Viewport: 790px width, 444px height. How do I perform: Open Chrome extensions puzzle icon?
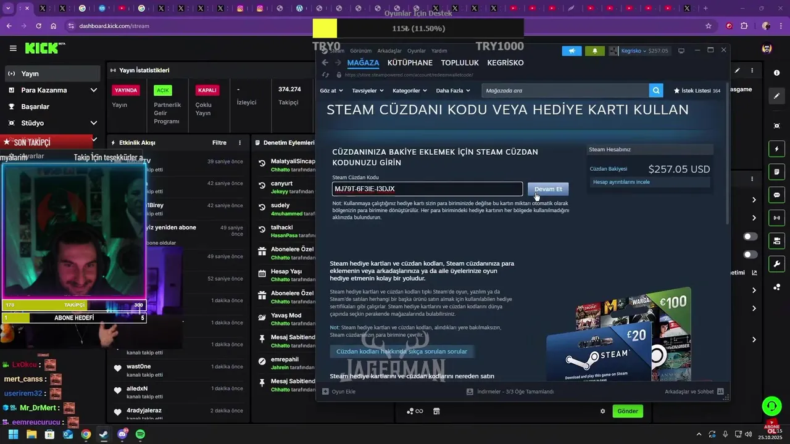tap(744, 26)
